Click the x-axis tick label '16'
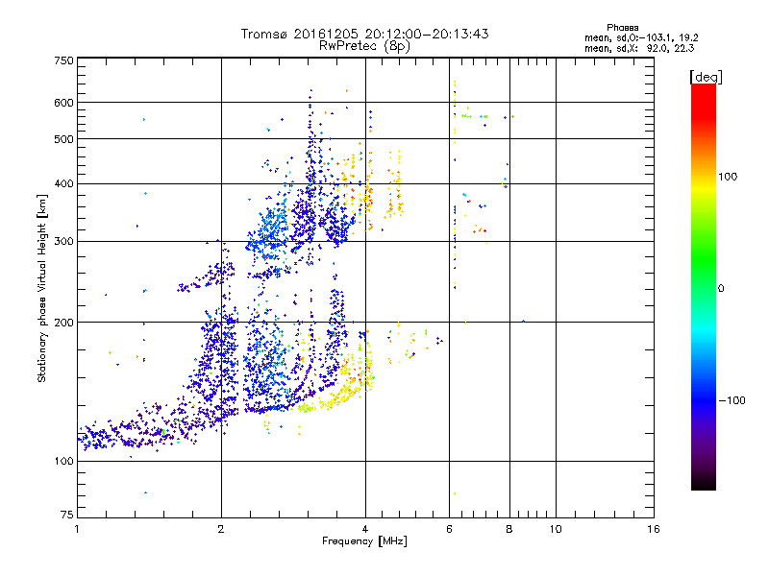 [654, 529]
